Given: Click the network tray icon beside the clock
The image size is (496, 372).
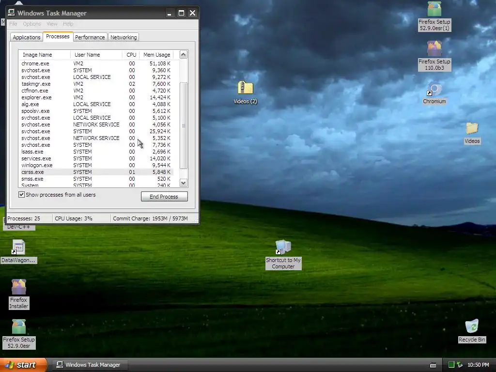Looking at the screenshot, I should 460,365.
